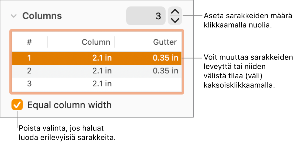Click the Gutter header in table
296x144 pixels.
(165, 42)
